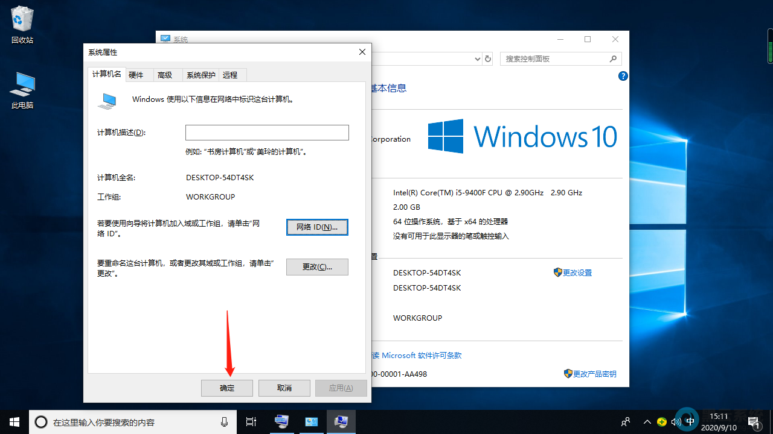Click the blue help question mark icon

click(x=623, y=76)
